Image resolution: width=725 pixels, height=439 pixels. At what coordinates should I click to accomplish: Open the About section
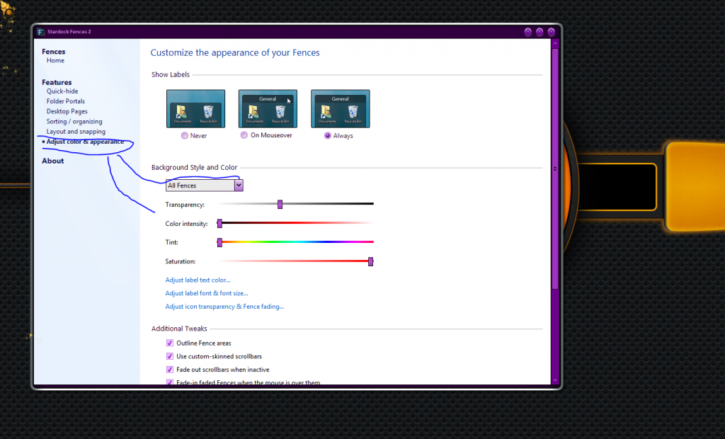52,161
